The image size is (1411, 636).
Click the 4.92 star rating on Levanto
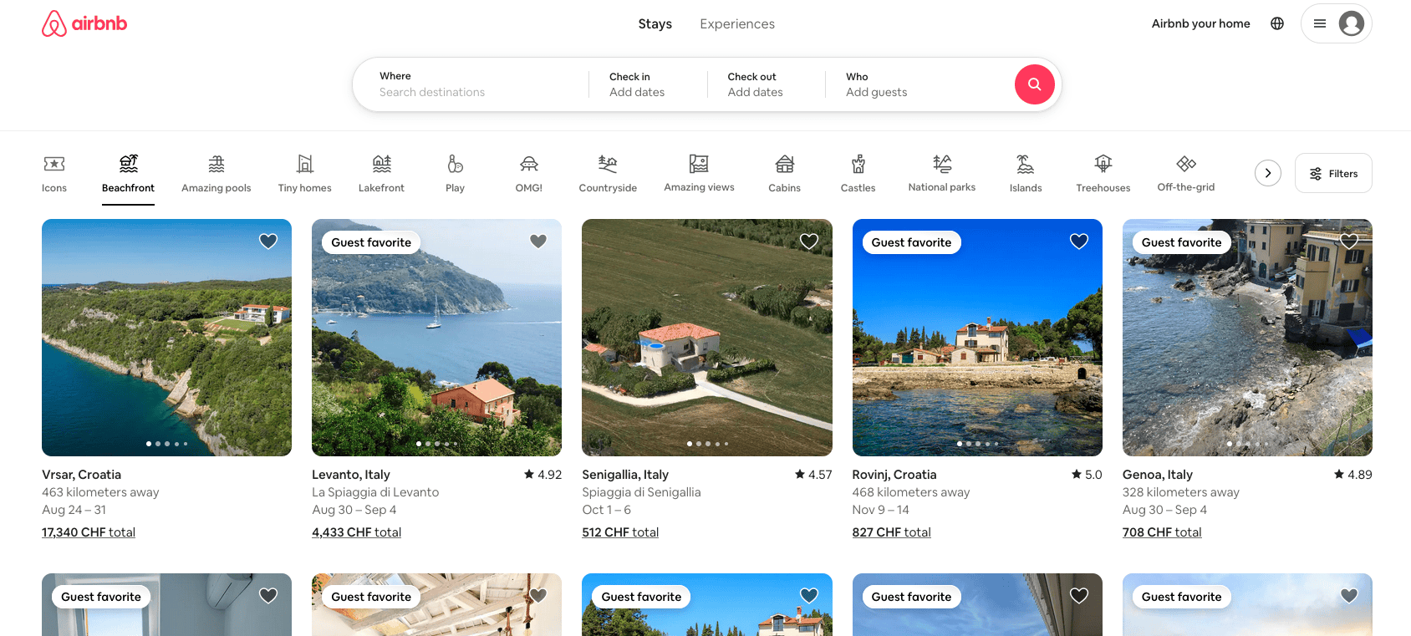[543, 475]
